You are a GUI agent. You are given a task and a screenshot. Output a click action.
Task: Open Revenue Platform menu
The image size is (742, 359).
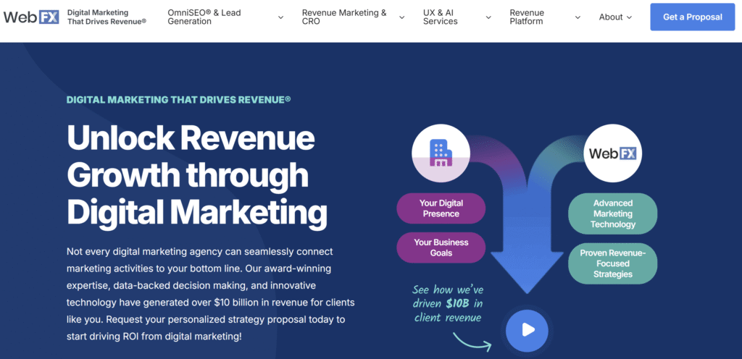click(x=527, y=17)
